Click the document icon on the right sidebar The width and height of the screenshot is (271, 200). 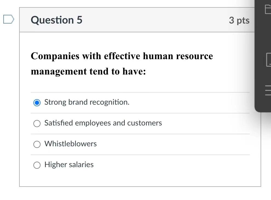coord(269,60)
